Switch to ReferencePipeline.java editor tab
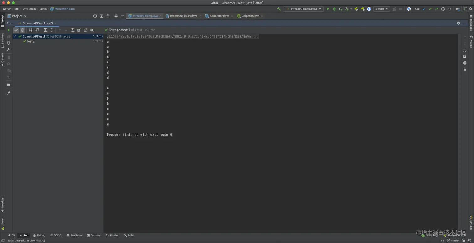The width and height of the screenshot is (474, 243). 183,16
